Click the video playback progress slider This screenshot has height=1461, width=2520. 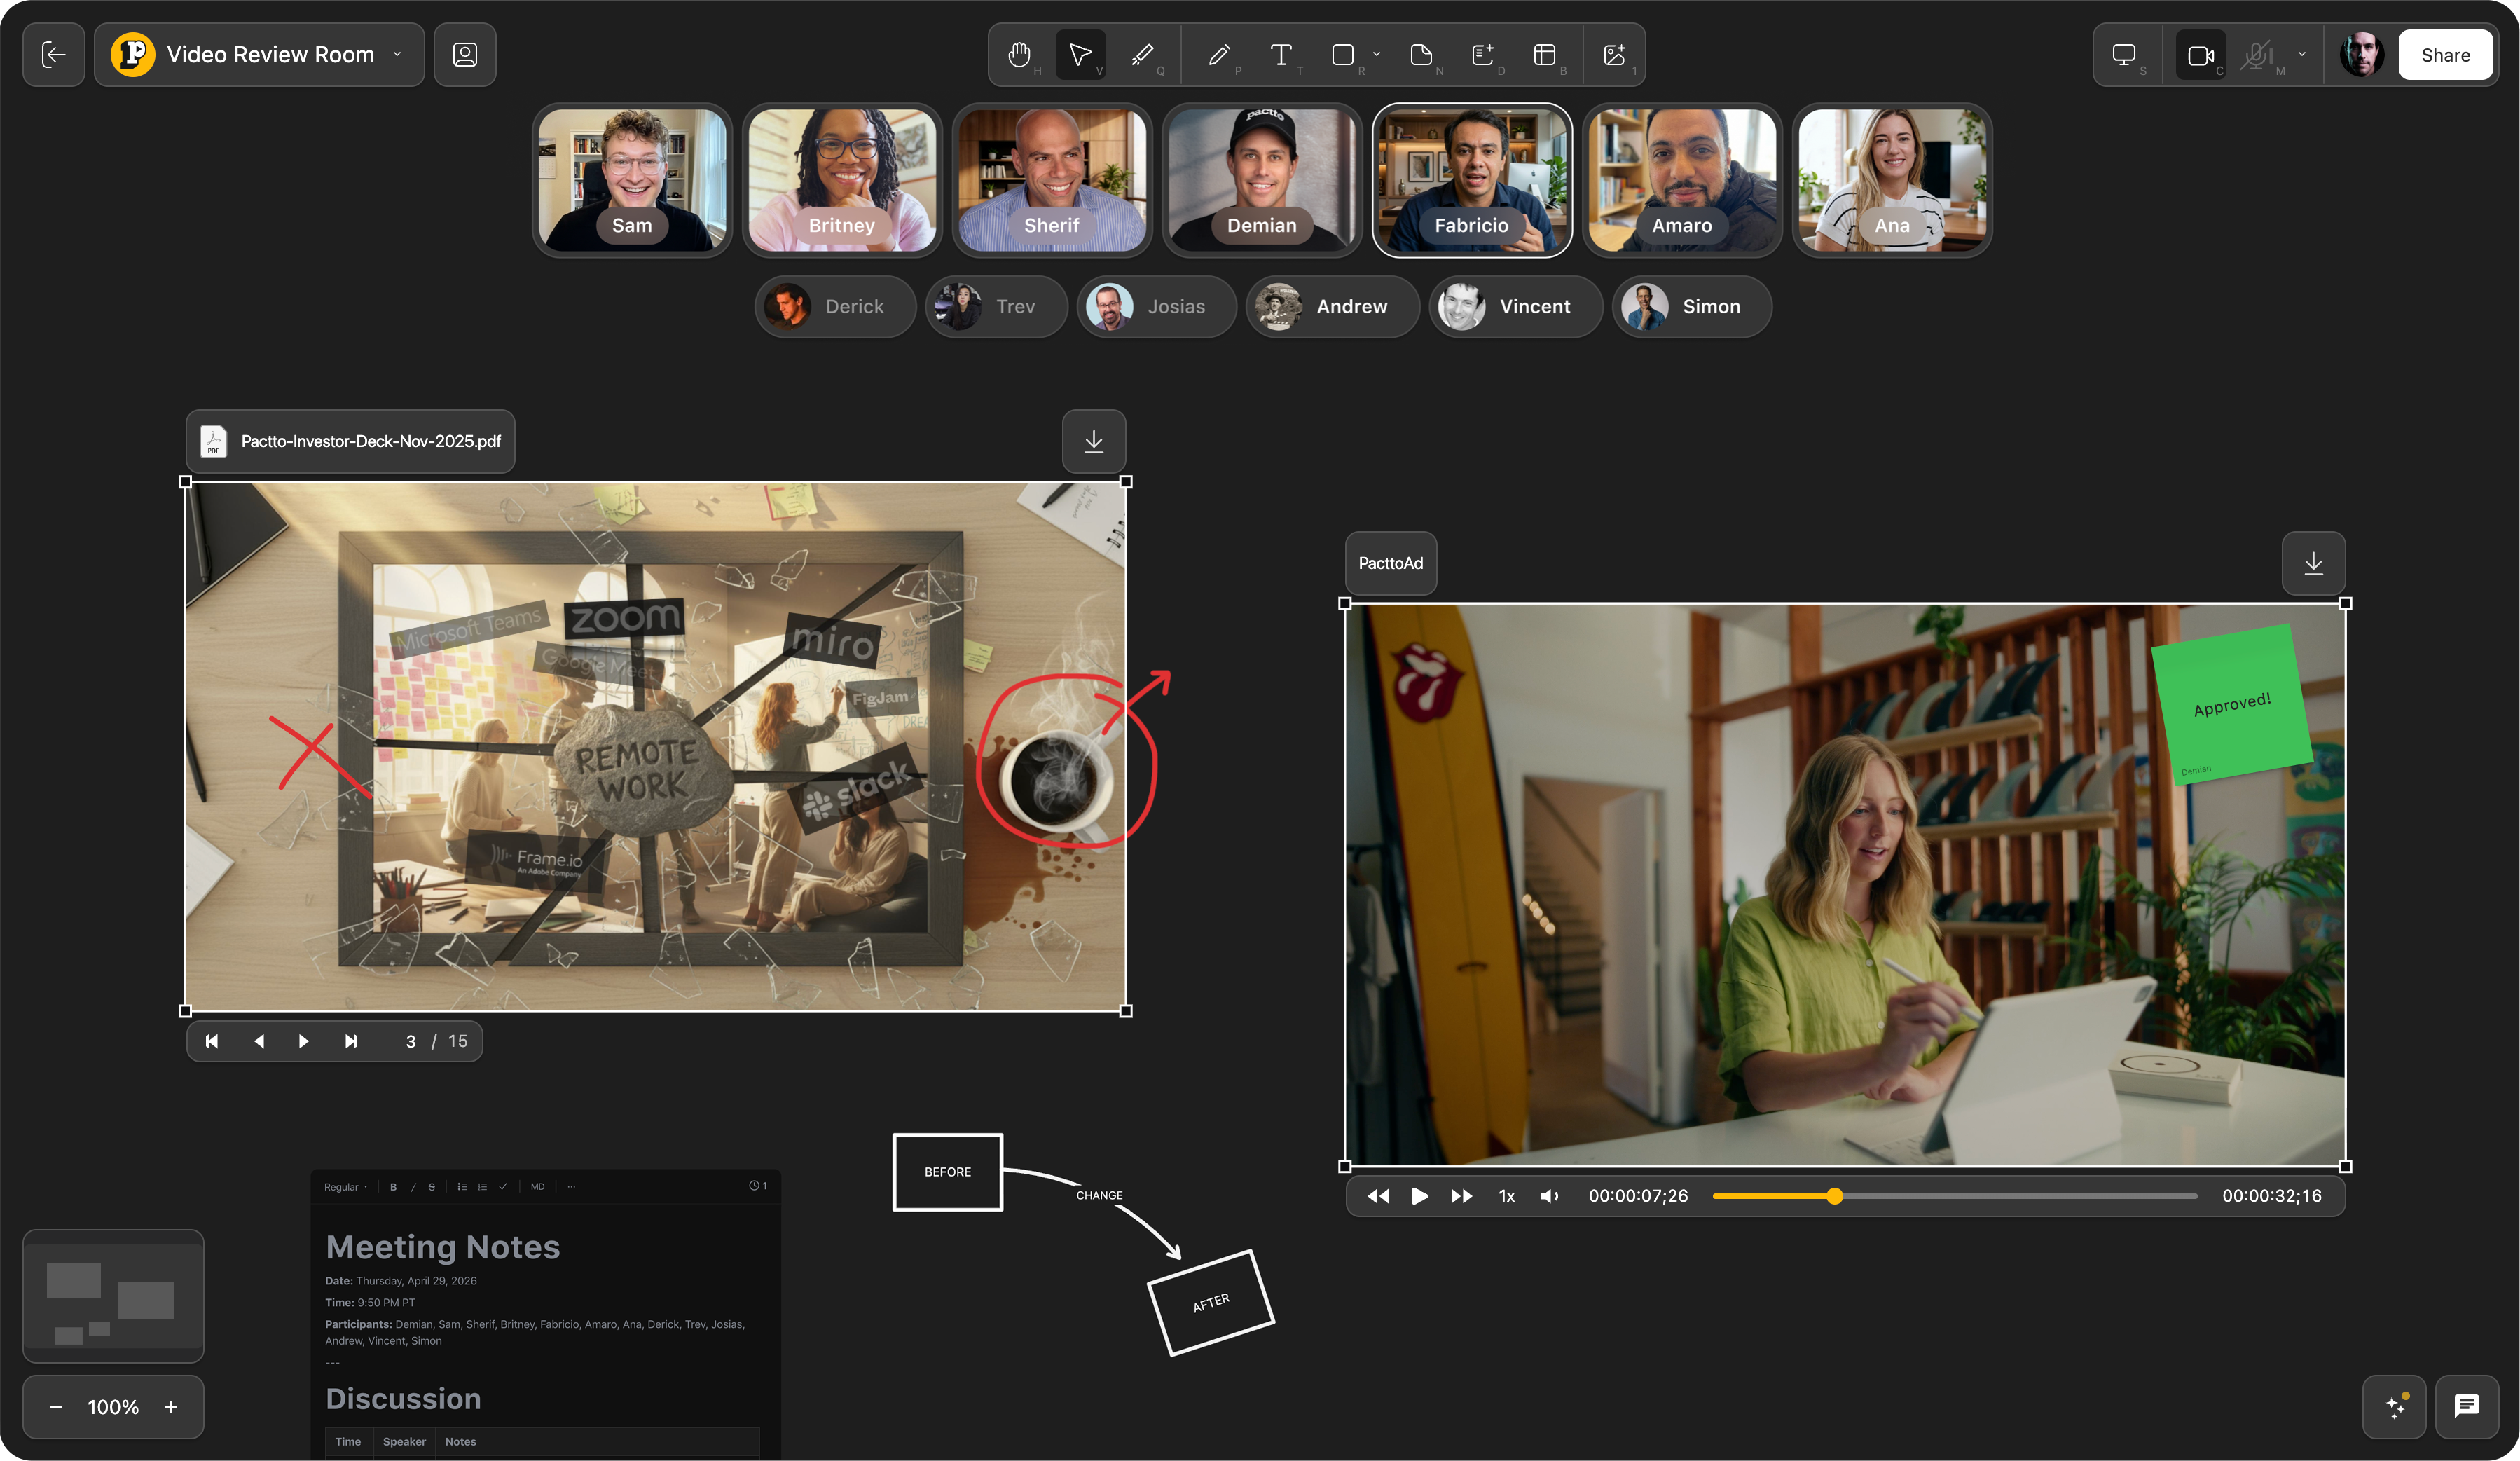1836,1196
